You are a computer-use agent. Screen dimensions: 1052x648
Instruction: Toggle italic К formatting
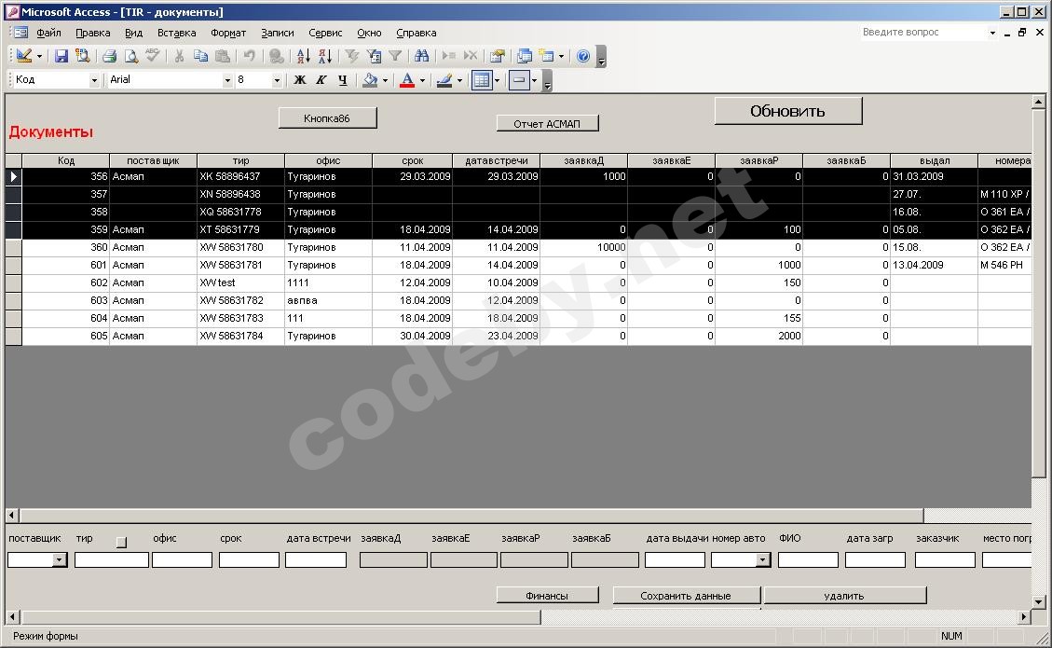coord(321,80)
